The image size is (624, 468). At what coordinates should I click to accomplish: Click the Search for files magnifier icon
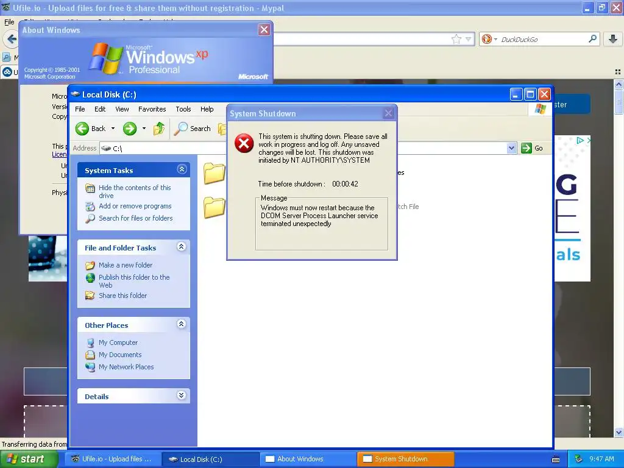pyautogui.click(x=90, y=219)
